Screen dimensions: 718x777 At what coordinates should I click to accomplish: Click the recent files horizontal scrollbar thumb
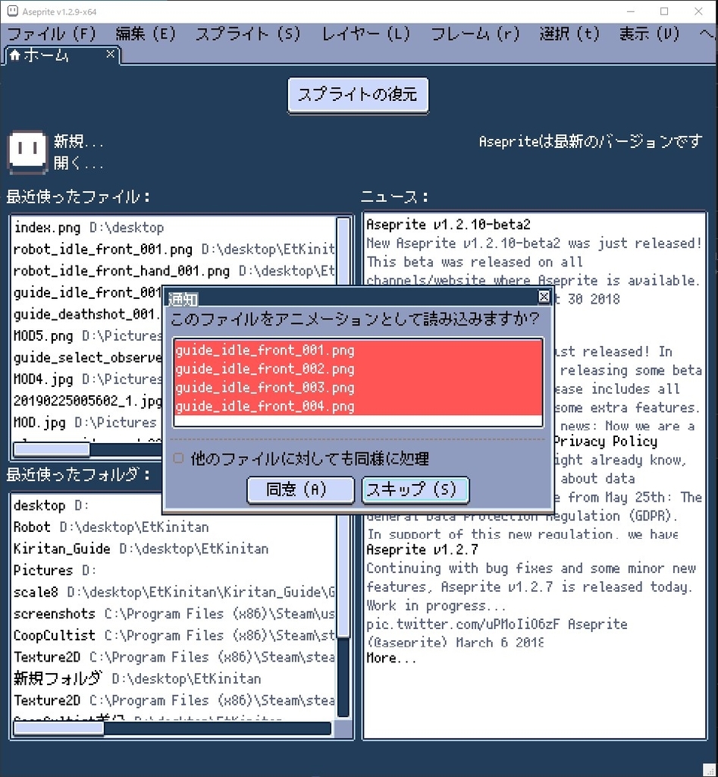[52, 449]
